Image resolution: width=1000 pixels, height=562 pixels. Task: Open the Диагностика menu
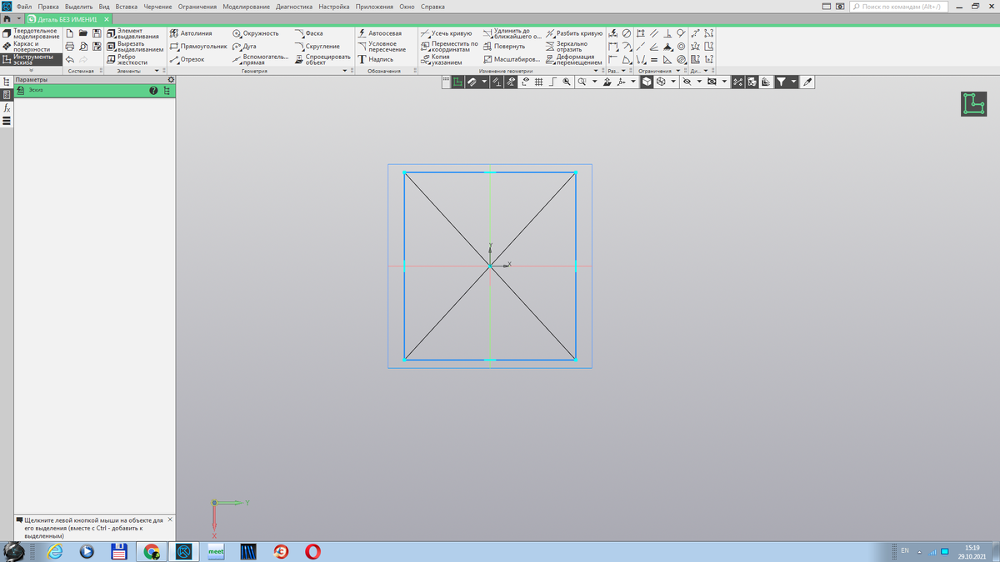tap(294, 7)
